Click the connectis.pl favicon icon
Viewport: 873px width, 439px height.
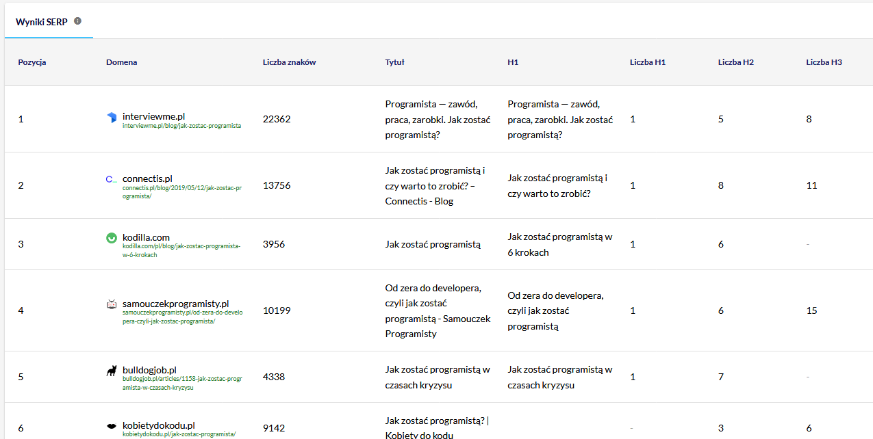tap(112, 179)
